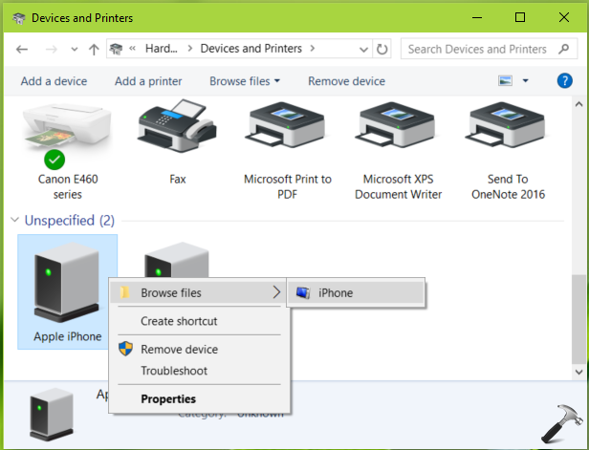Open view options dropdown arrow
Viewport: 589px width, 450px height.
click(x=526, y=80)
